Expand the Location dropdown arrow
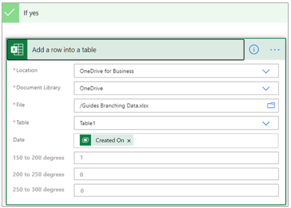Viewport: 291px width, 208px height. (266, 71)
